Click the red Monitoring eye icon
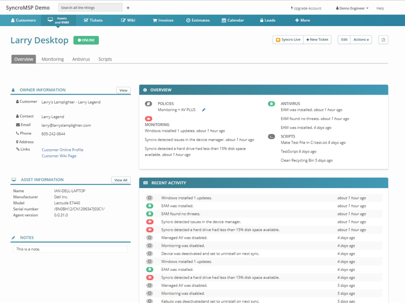405x303 pixels. pos(148,118)
